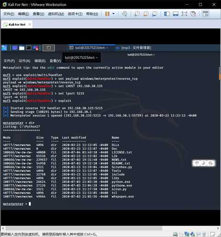Viewport: 221px width, 237px height.
Task: Click 'use exploit/multi/handler' command text
Action: [x=39, y=75]
